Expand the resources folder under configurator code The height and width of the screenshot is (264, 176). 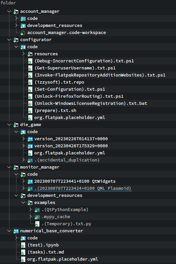pyautogui.click(x=23, y=54)
